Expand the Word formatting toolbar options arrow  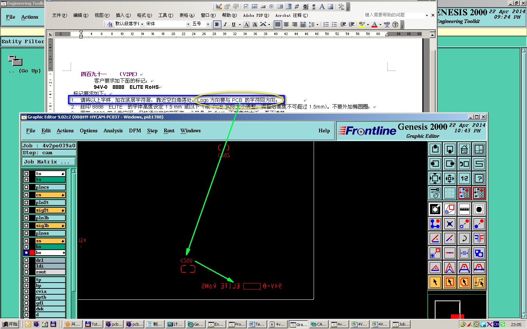pyautogui.click(x=402, y=25)
